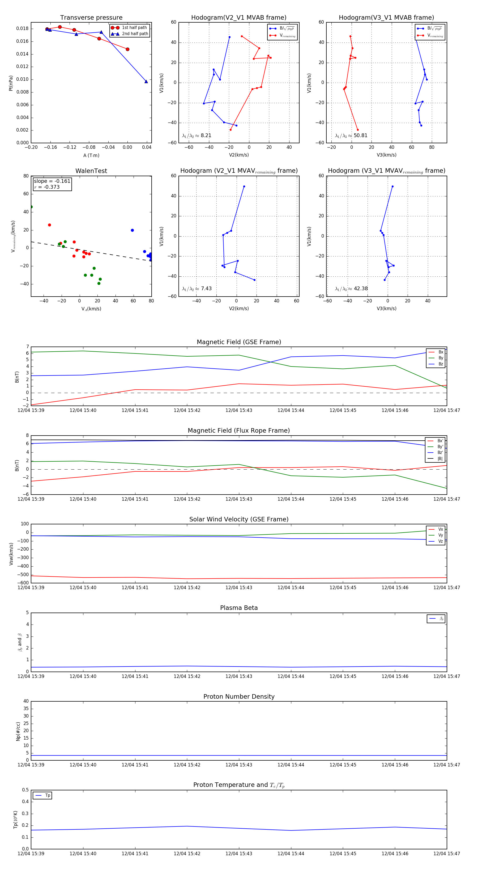Click the isolated blue dot near 60 in WalenTest
This screenshot has width=478, height=877.
pos(132,230)
